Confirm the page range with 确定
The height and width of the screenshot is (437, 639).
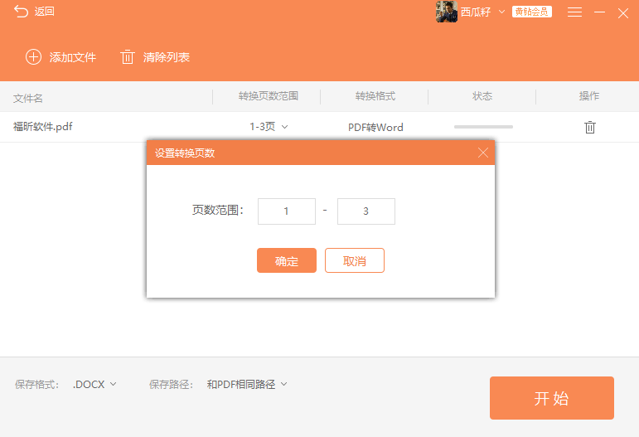287,260
